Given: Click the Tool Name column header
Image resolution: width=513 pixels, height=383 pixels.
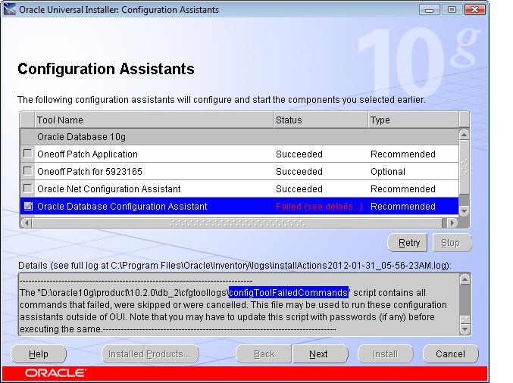Looking at the screenshot, I should [154, 120].
